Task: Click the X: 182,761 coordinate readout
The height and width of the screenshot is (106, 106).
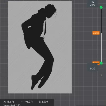Action: click(10, 102)
